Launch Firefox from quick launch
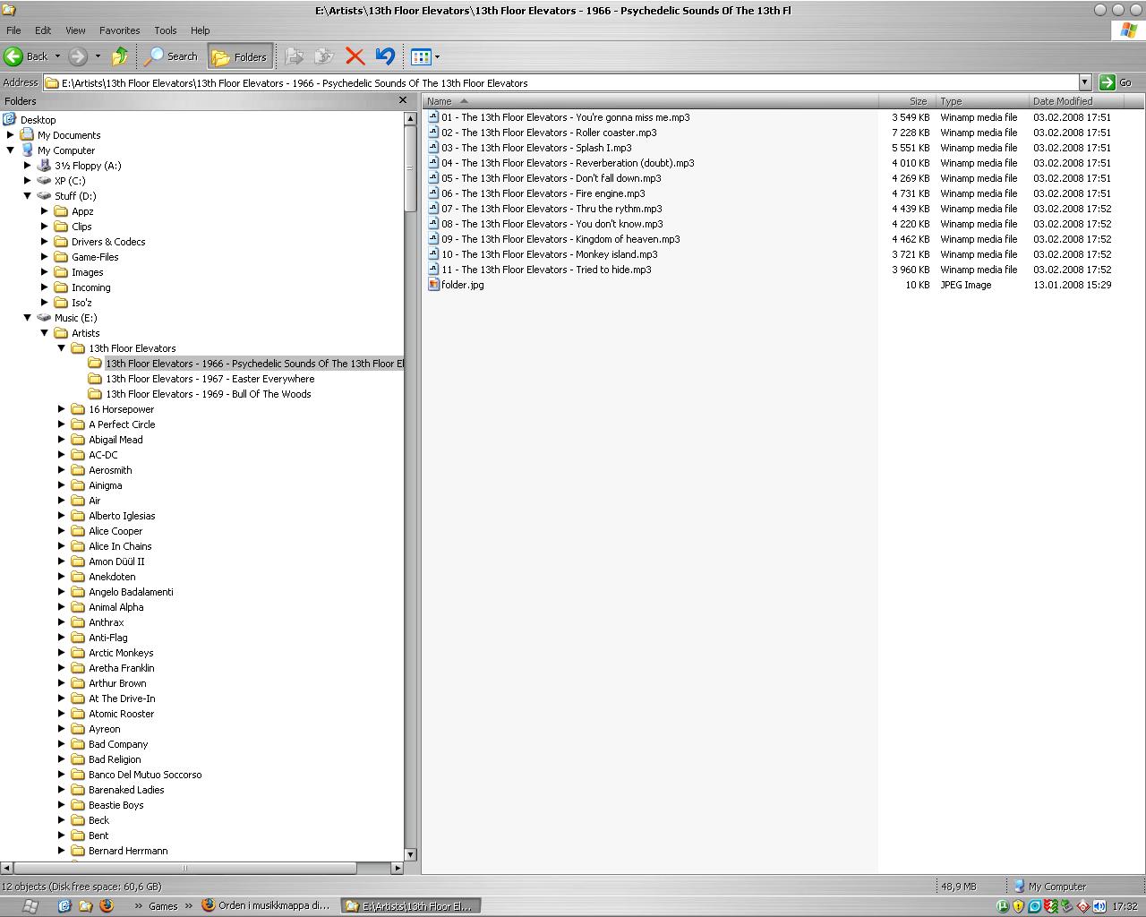The width and height of the screenshot is (1146, 917). [107, 906]
